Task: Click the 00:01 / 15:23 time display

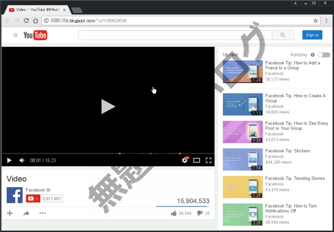Action: tap(43, 160)
